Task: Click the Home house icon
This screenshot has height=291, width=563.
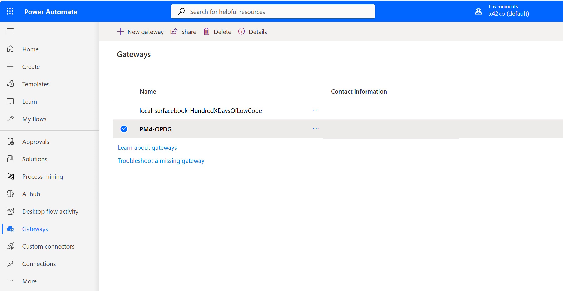Action: pos(10,49)
